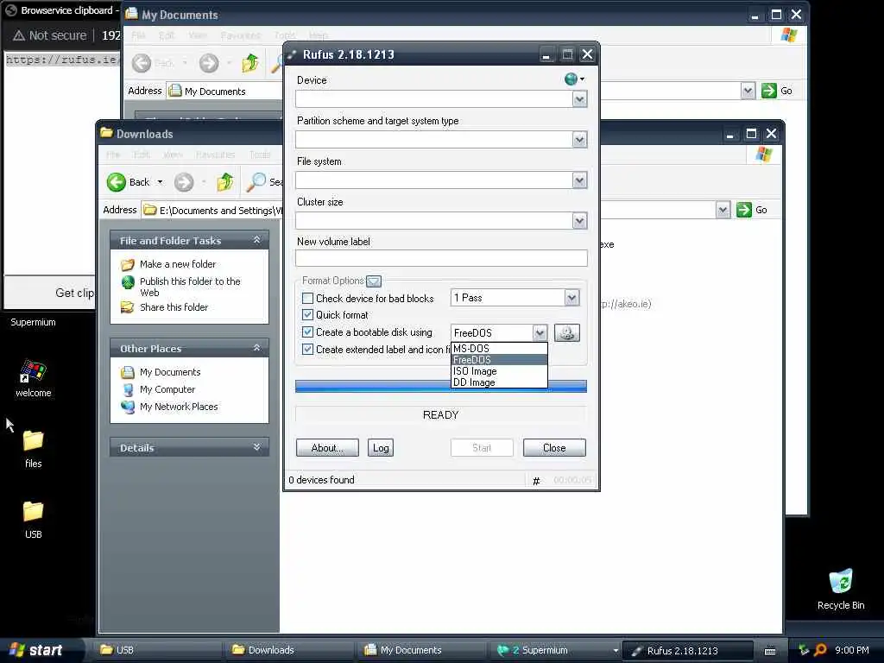
Task: Click Up folder icon in Downloads window
Action: click(225, 181)
